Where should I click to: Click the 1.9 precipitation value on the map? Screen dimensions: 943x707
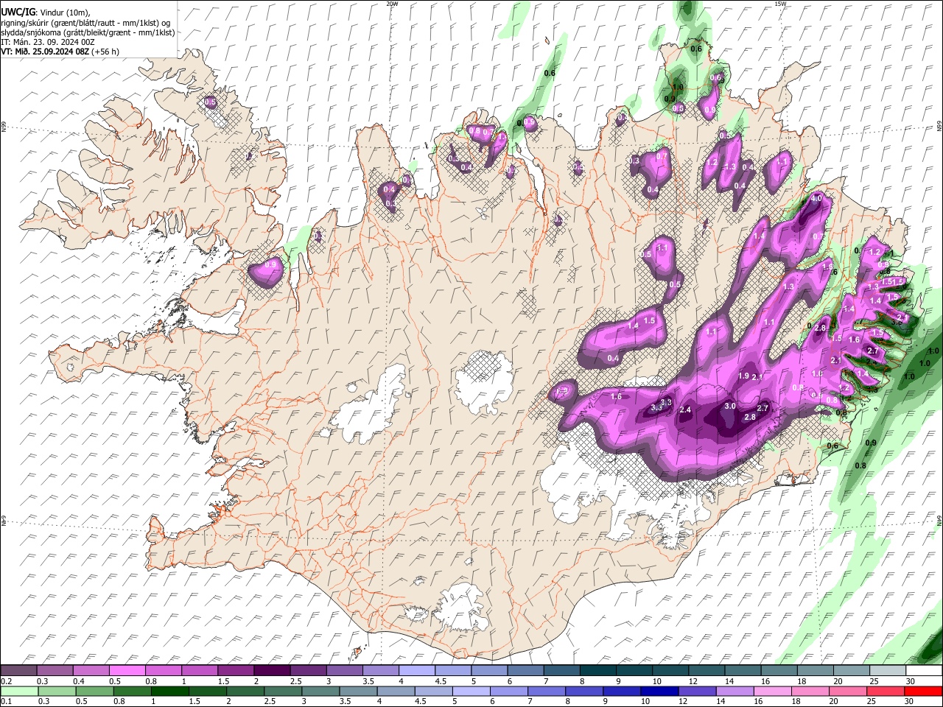coord(743,376)
